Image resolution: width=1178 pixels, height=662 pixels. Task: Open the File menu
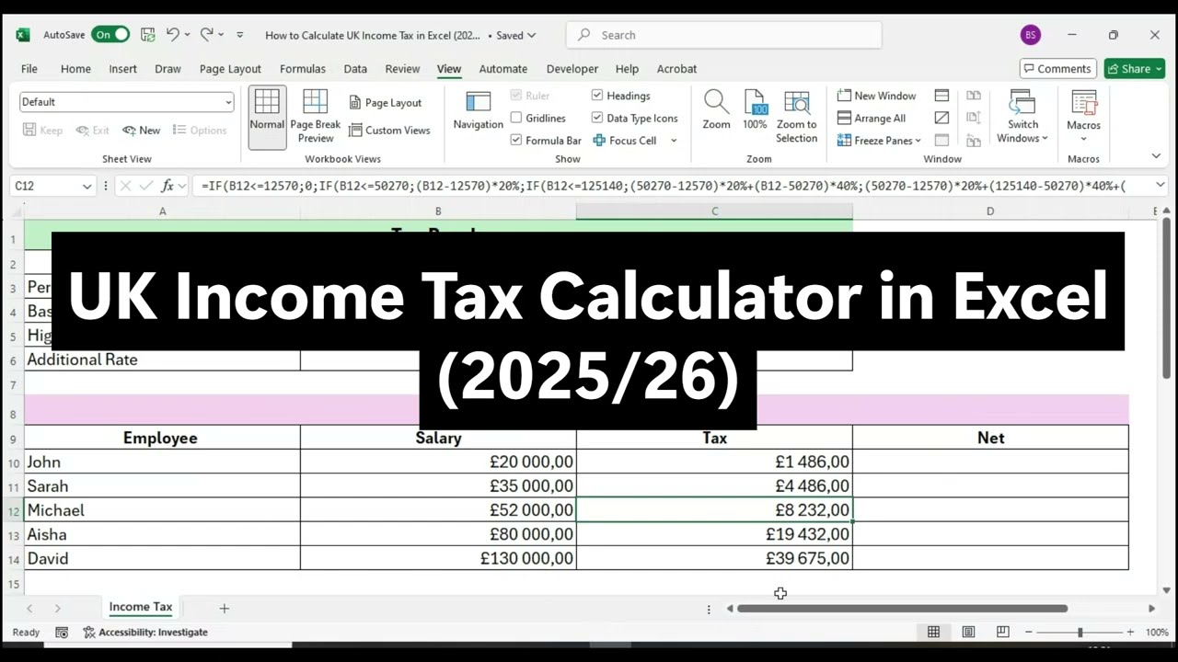(29, 69)
